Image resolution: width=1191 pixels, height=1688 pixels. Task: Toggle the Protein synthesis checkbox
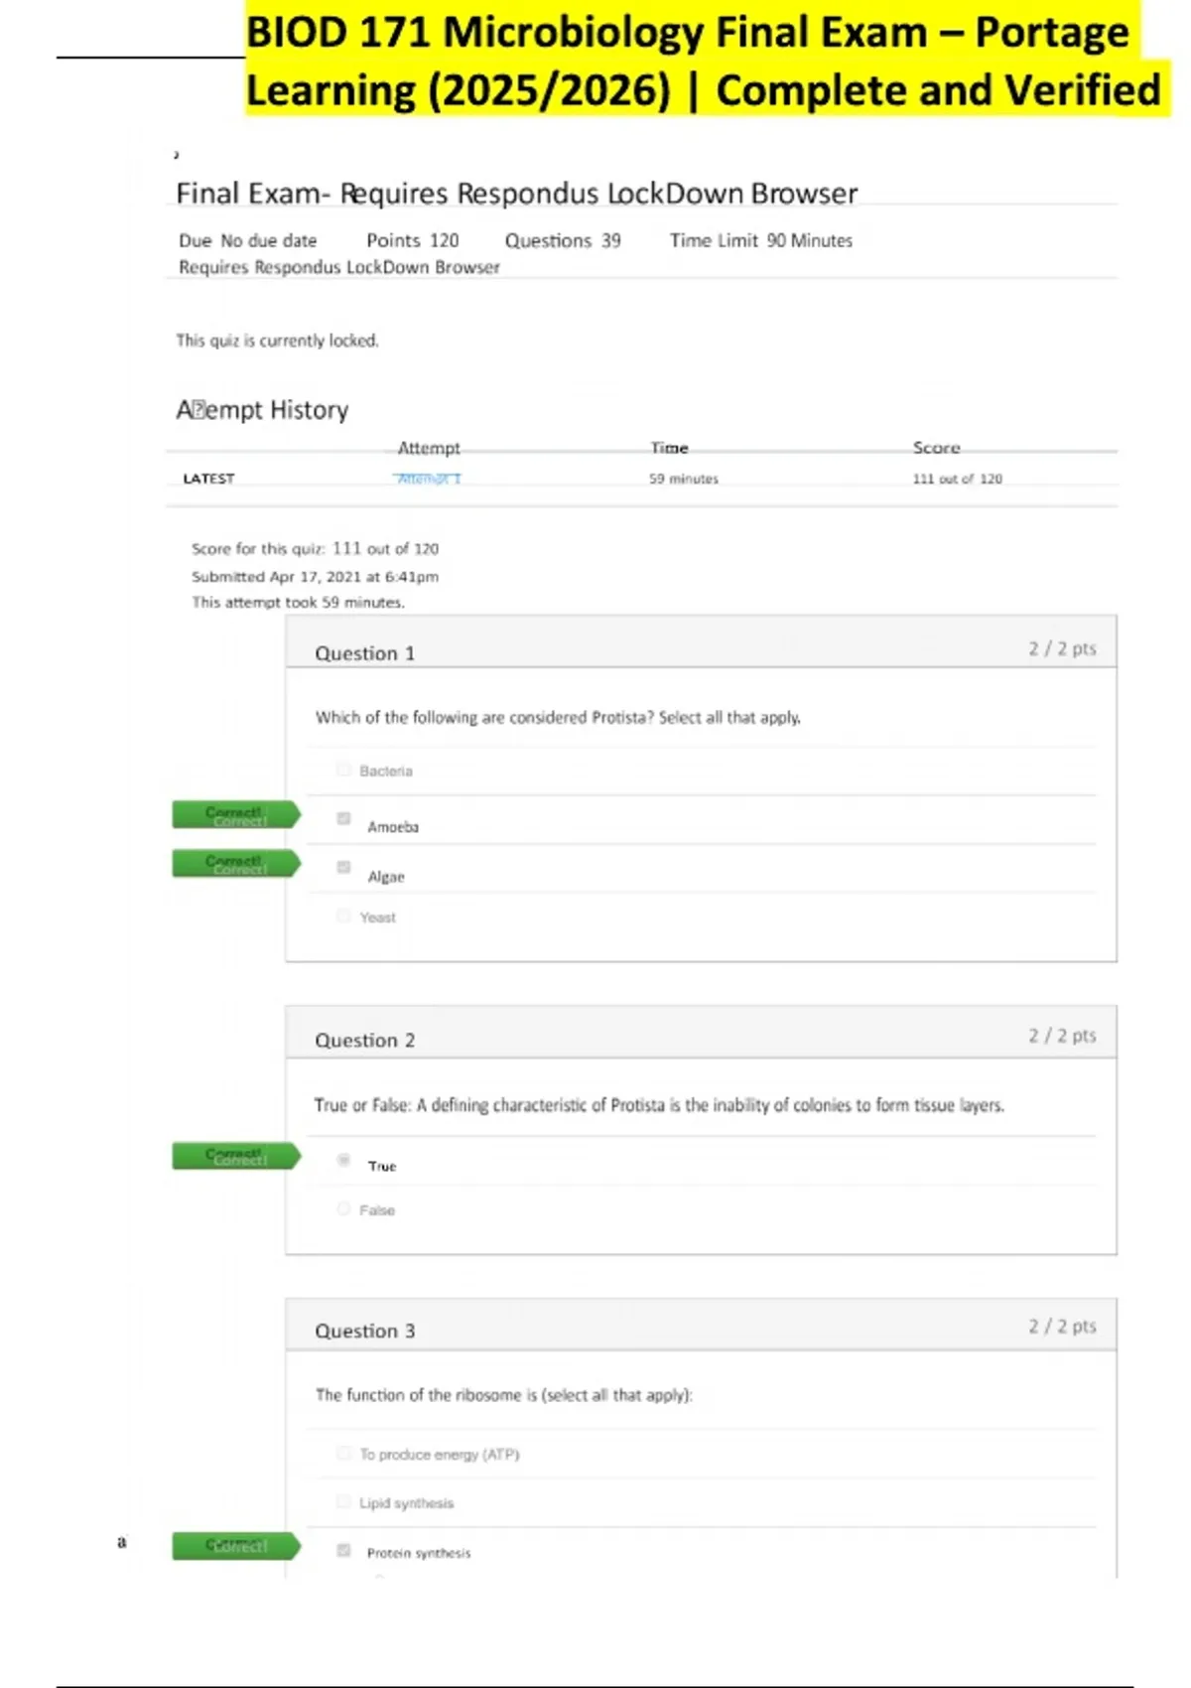pyautogui.click(x=343, y=1551)
